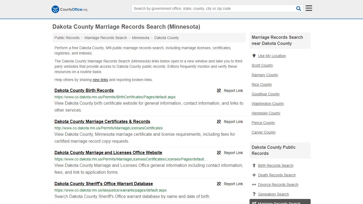Go to Dakota County breadcrumb

pyautogui.click(x=167, y=38)
